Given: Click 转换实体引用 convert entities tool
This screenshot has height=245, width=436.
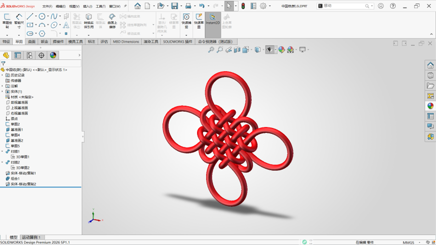Looking at the screenshot, I should point(89,21).
